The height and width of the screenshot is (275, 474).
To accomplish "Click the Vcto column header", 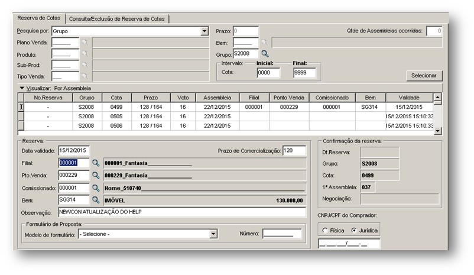I will [183, 98].
